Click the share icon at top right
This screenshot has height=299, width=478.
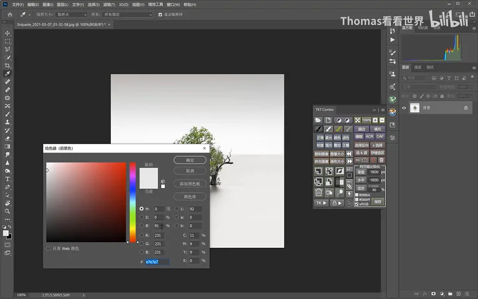(472, 14)
